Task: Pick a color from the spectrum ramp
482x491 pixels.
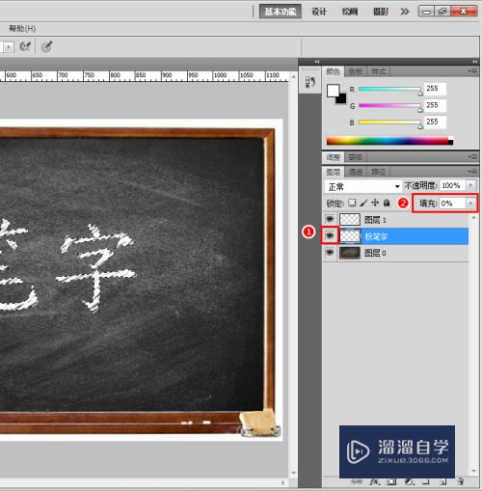Action: coord(389,141)
